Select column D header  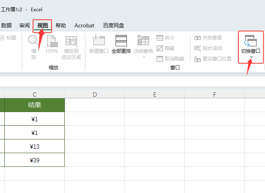click(95, 94)
